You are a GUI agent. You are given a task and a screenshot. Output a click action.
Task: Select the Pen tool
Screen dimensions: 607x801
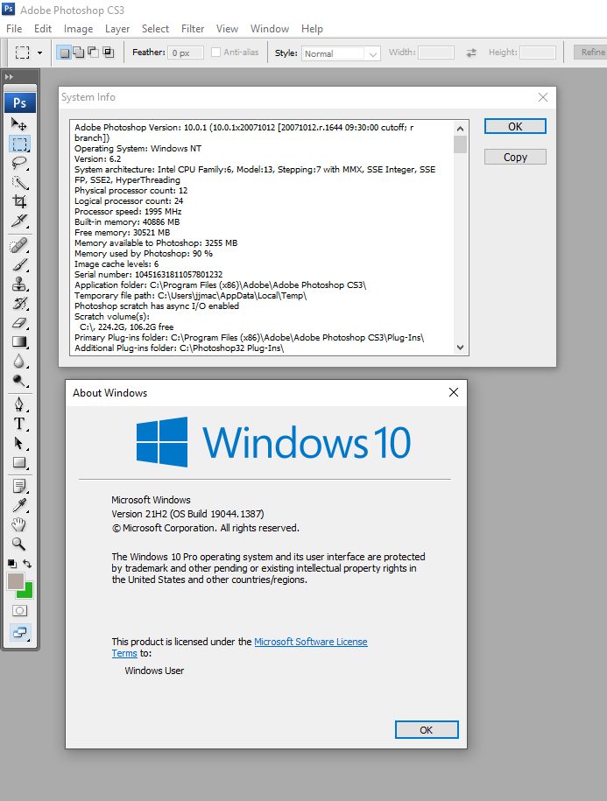19,404
